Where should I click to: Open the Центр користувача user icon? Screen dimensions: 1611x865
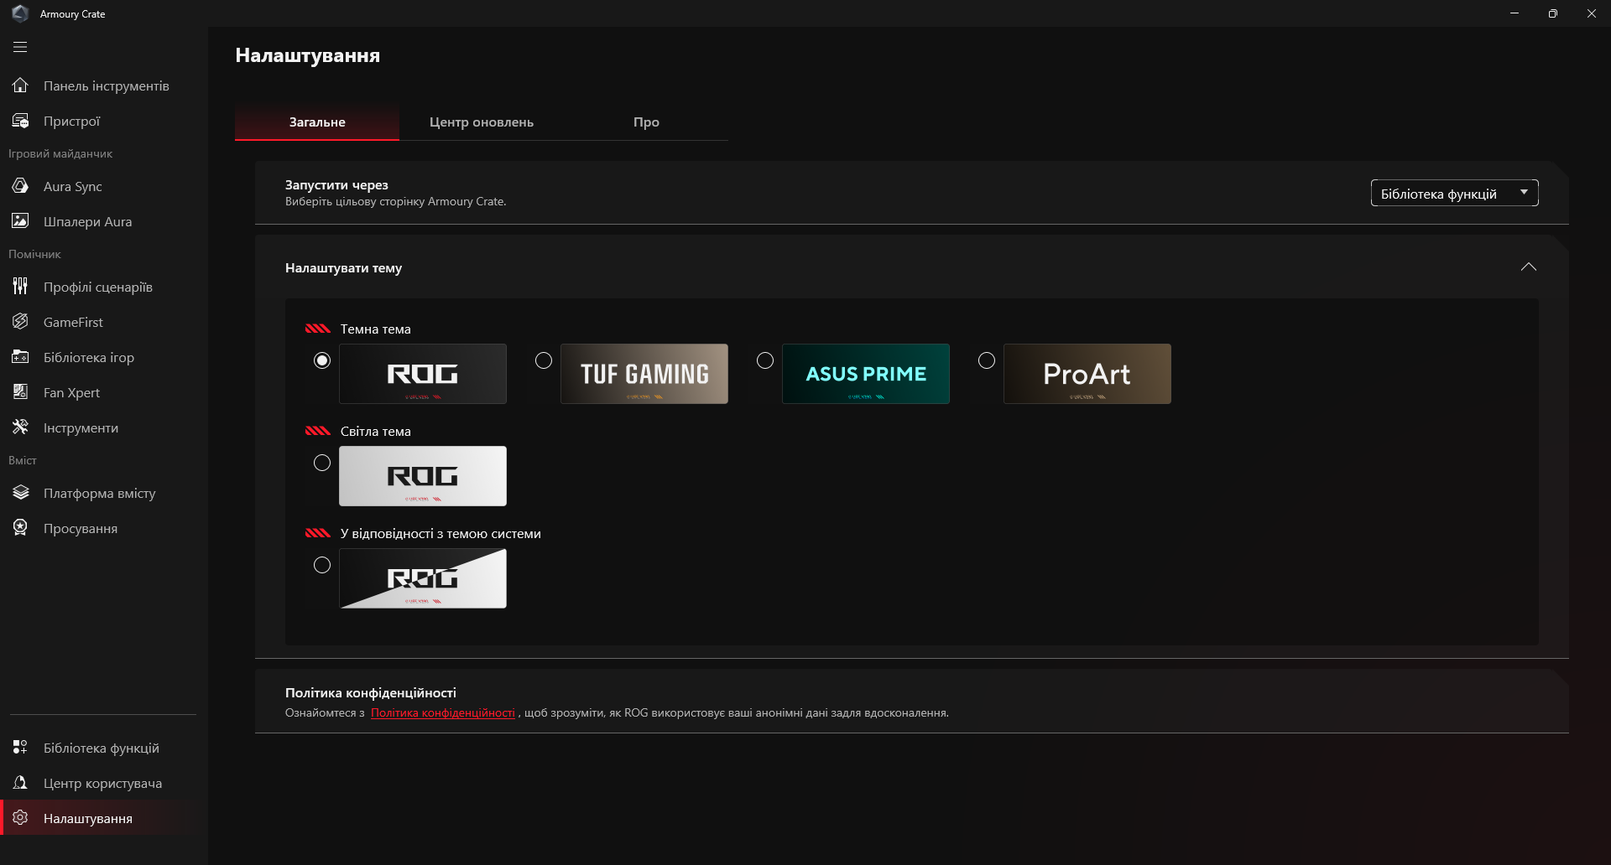click(x=20, y=783)
